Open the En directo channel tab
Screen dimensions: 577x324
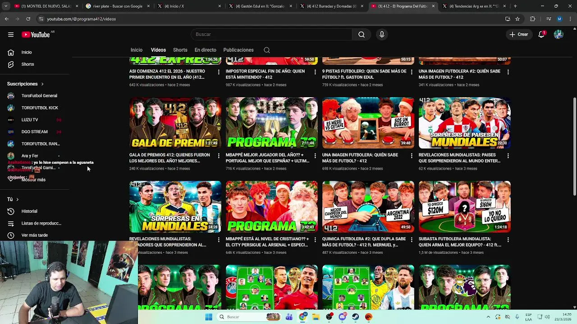point(205,50)
